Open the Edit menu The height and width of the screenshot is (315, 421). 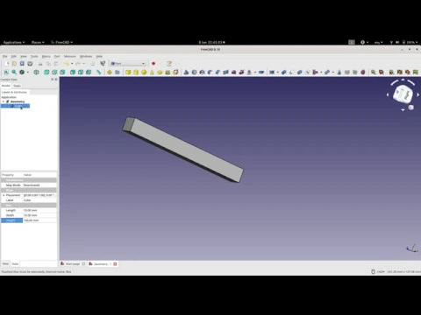coord(14,56)
